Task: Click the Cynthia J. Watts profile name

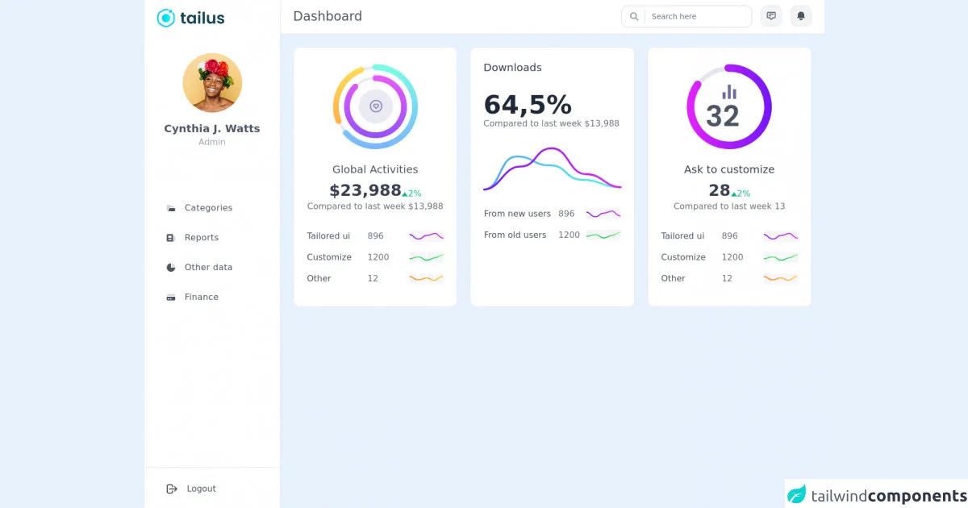Action: coord(212,129)
